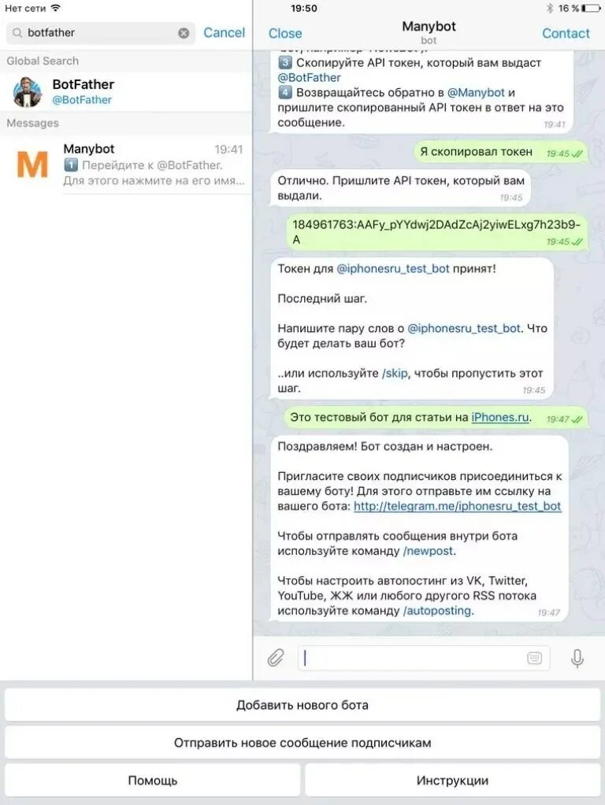This screenshot has width=605, height=805.
Task: Open Contact info for Manybot
Action: 566,33
